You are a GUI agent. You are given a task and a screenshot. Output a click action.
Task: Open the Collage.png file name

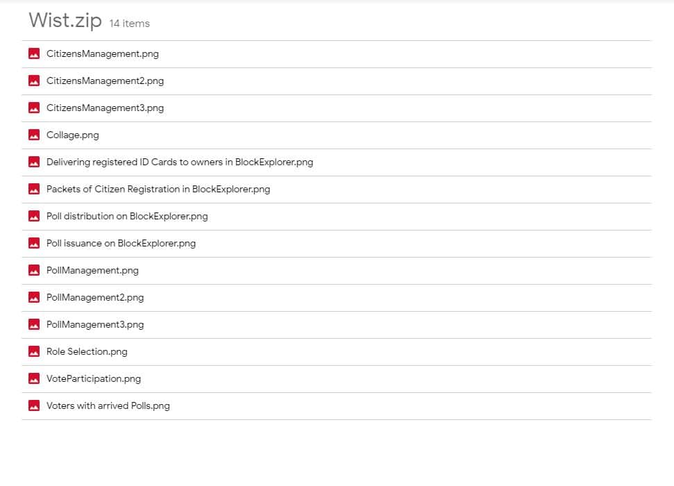click(72, 135)
